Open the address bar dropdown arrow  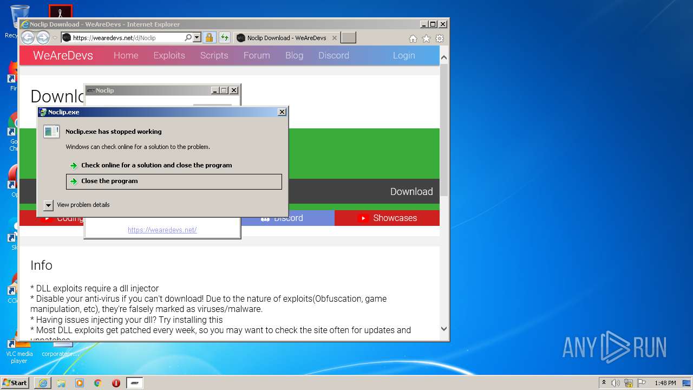click(x=197, y=38)
